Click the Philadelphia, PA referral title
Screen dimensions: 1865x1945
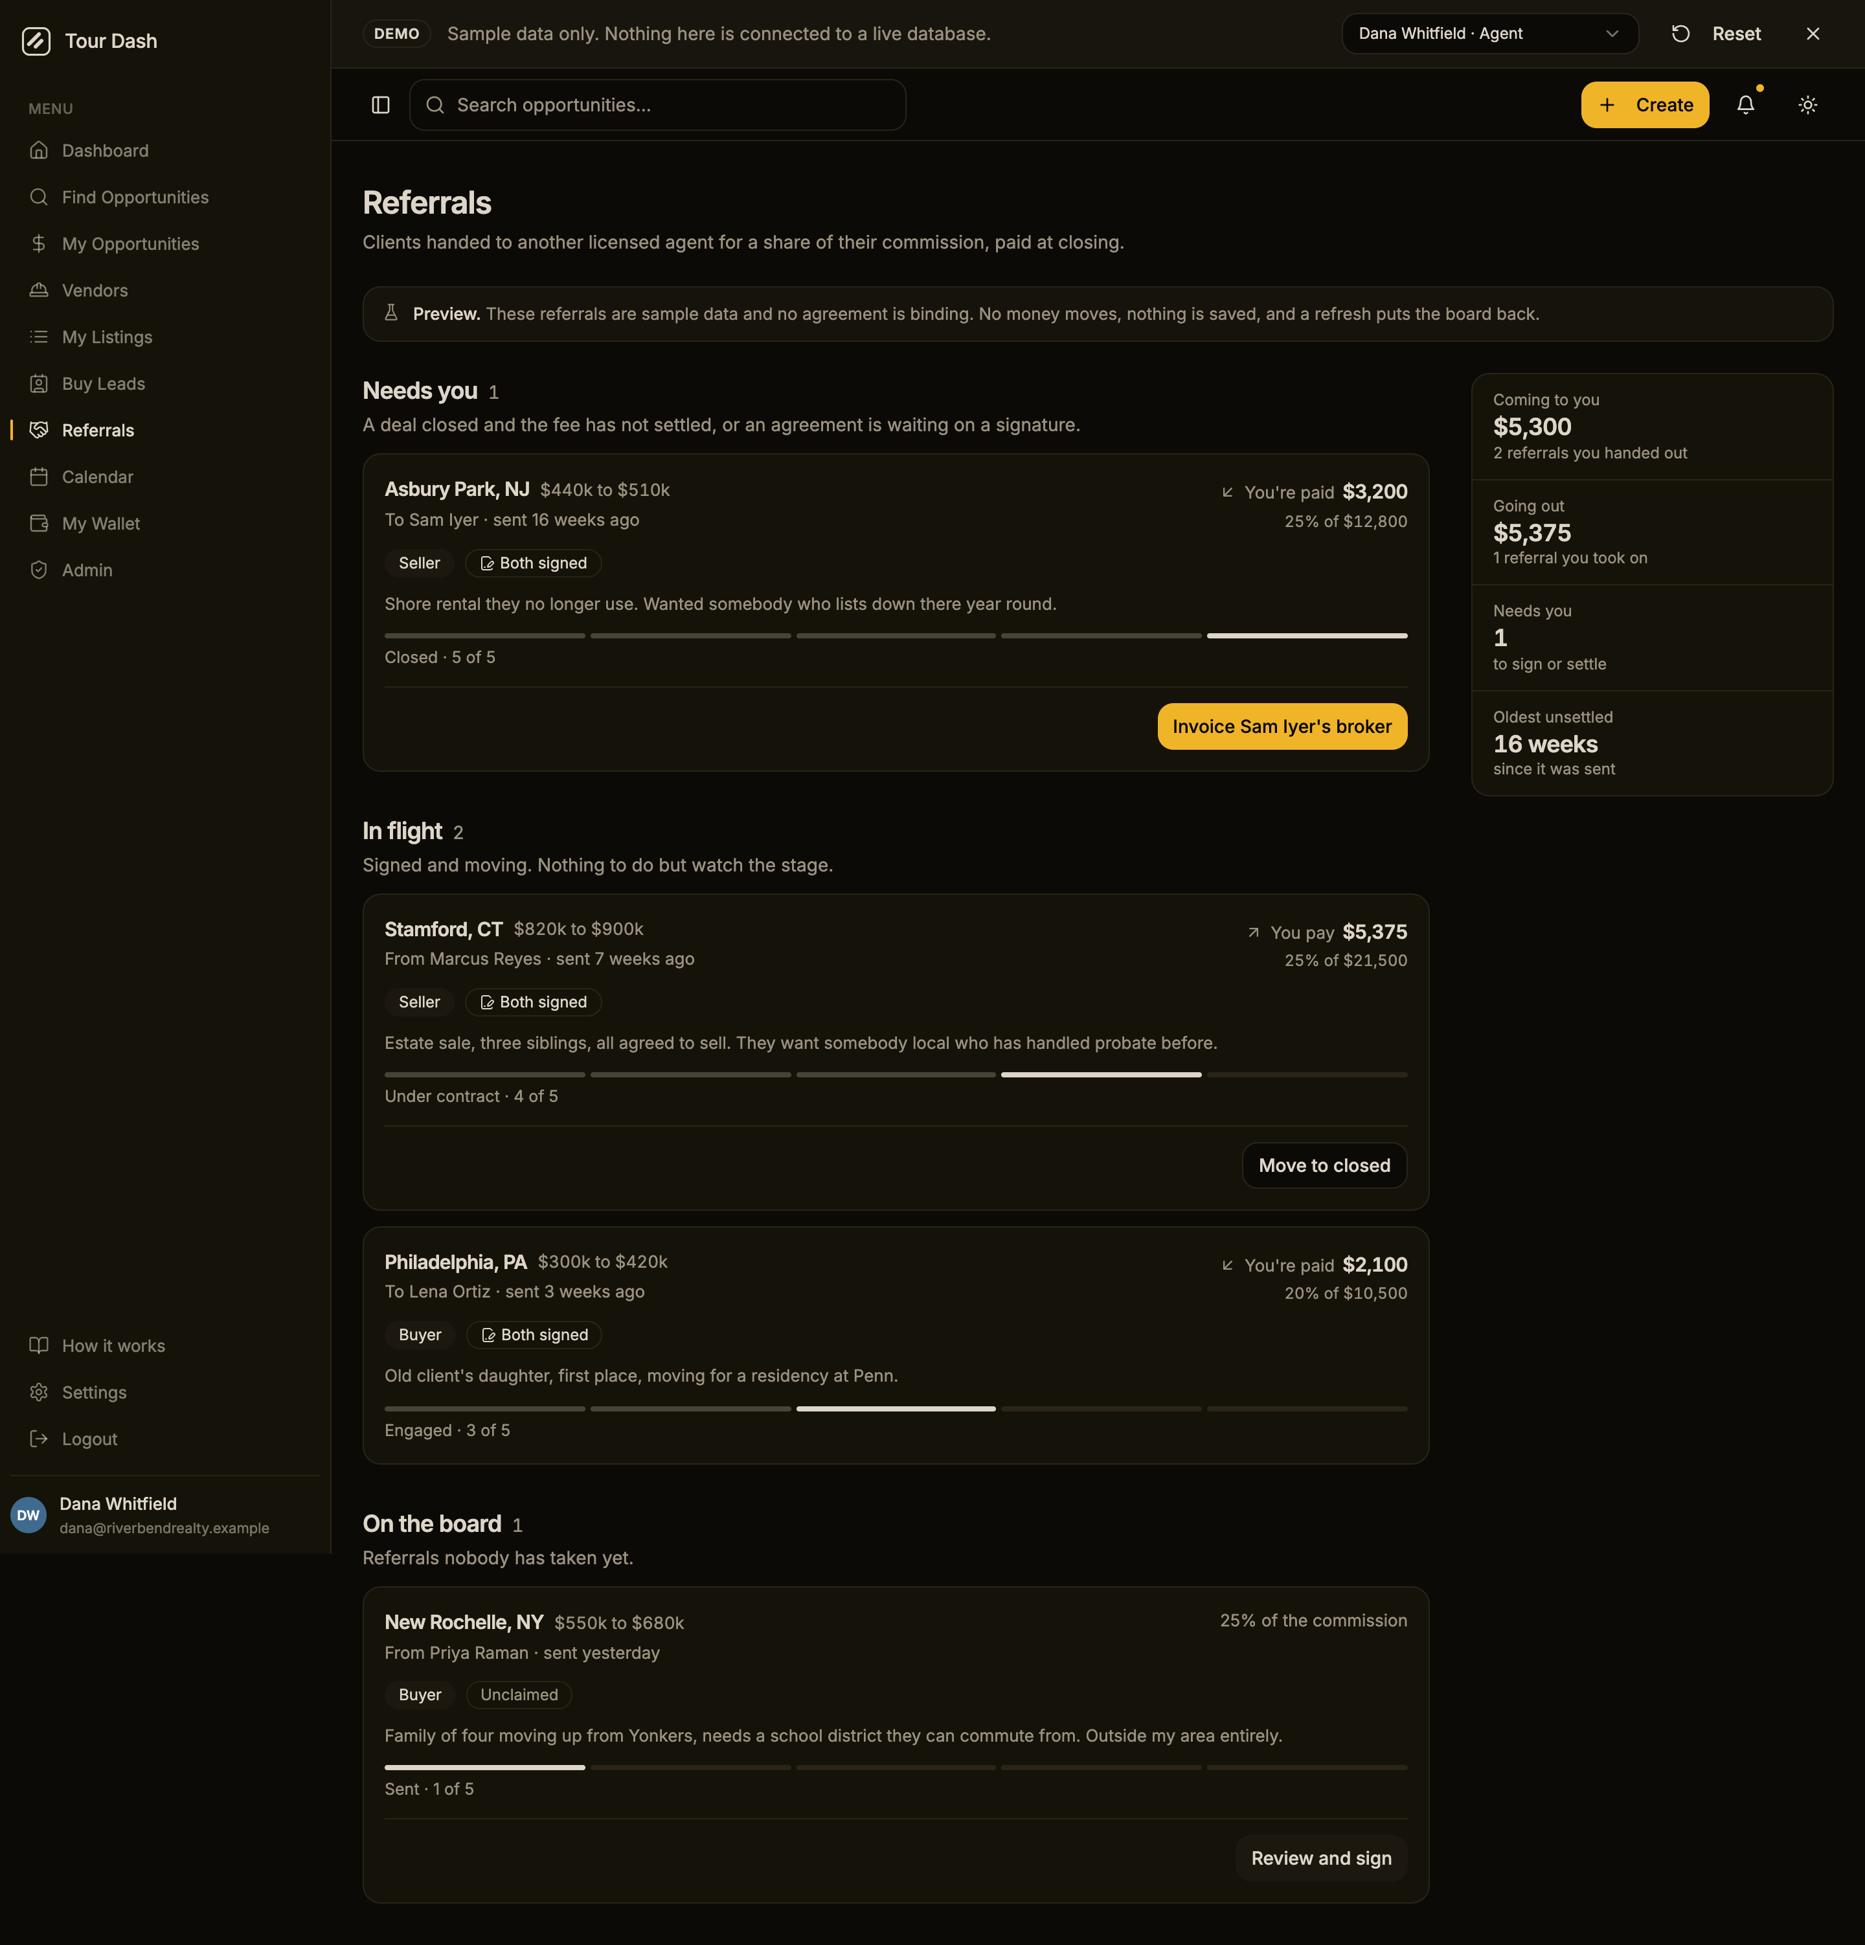456,1263
